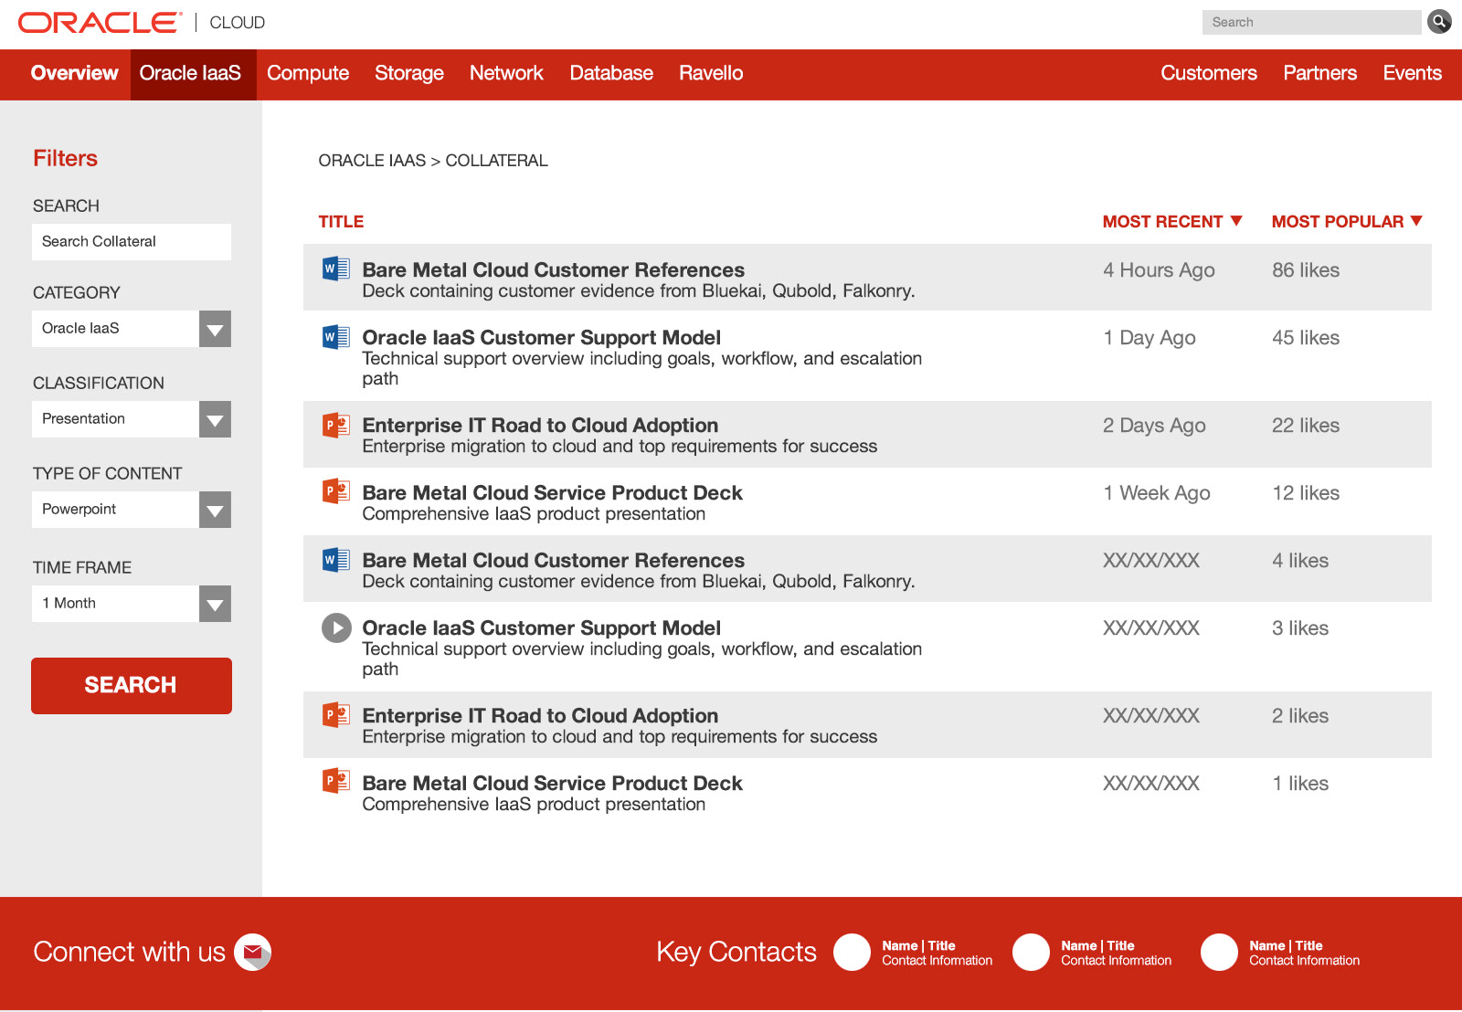Open the Partners link in the navigation bar

(x=1319, y=74)
